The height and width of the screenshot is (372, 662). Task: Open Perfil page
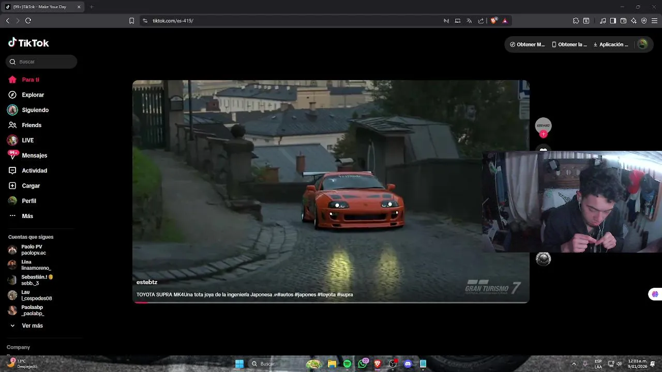[x=22, y=200]
